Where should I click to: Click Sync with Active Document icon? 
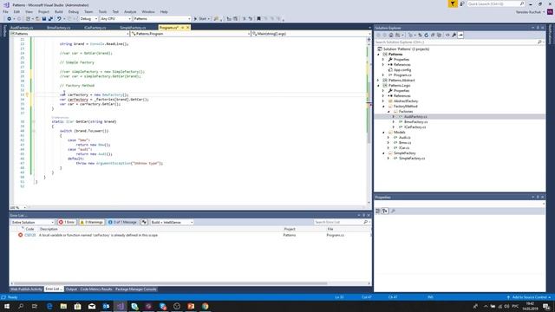click(420, 35)
